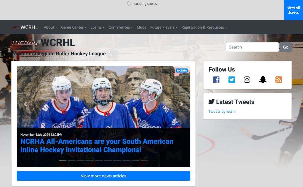Open the Snapchat ghost icon
The width and height of the screenshot is (303, 187).
coord(263,80)
